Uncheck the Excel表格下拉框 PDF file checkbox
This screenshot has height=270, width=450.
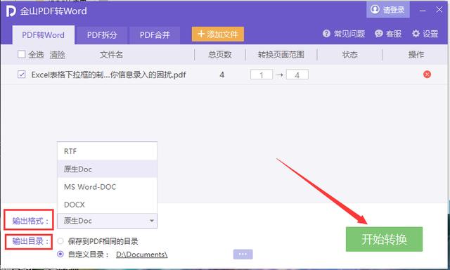point(22,75)
